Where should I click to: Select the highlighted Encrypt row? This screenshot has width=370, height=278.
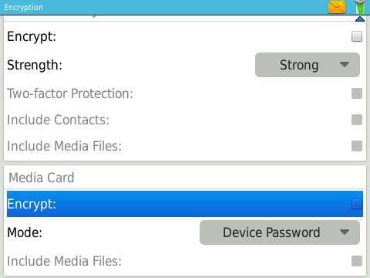coord(185,204)
